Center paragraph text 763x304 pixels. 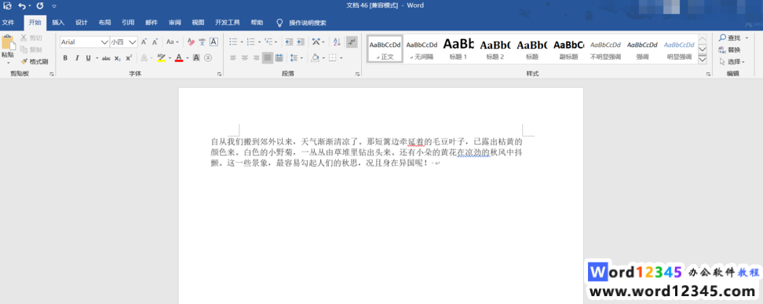tap(244, 58)
